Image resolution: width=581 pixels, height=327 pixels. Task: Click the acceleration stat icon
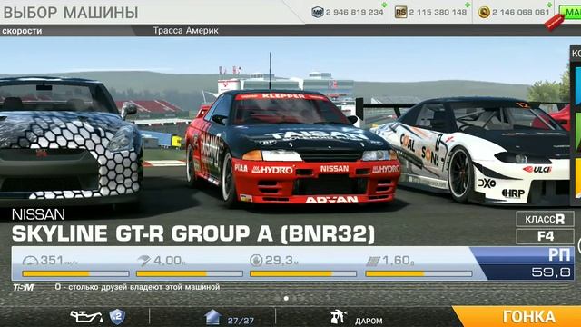143,261
